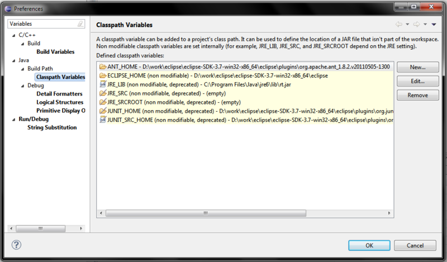The width and height of the screenshot is (447, 262).
Task: Click the JRE_SRC variable icon
Action: coord(103,93)
